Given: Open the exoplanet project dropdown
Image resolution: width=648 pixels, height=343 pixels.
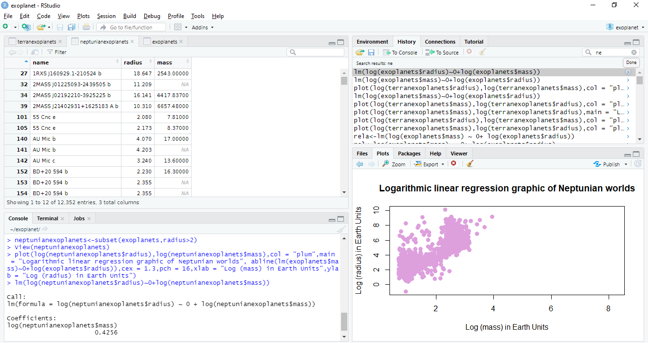Looking at the screenshot, I should [x=626, y=27].
